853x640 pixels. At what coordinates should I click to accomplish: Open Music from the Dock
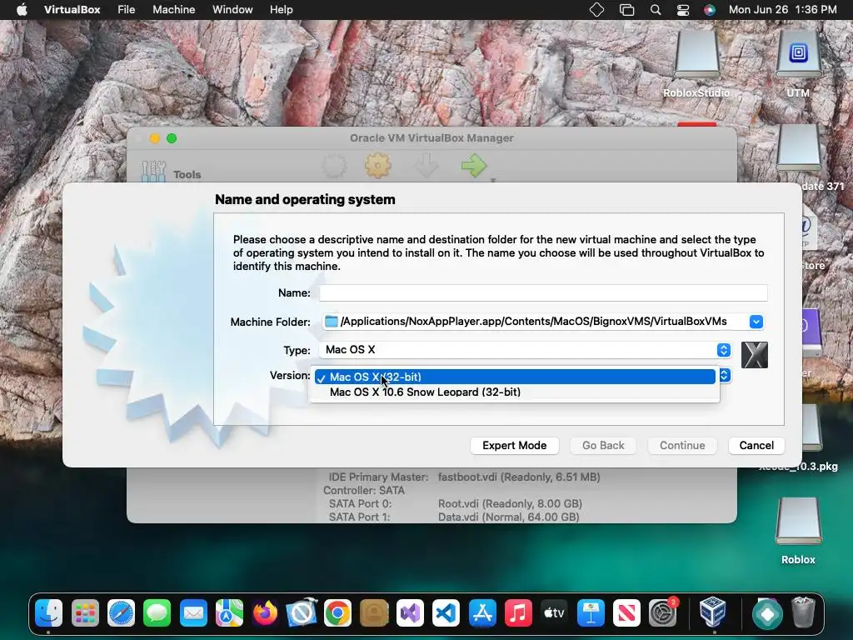[x=518, y=613]
